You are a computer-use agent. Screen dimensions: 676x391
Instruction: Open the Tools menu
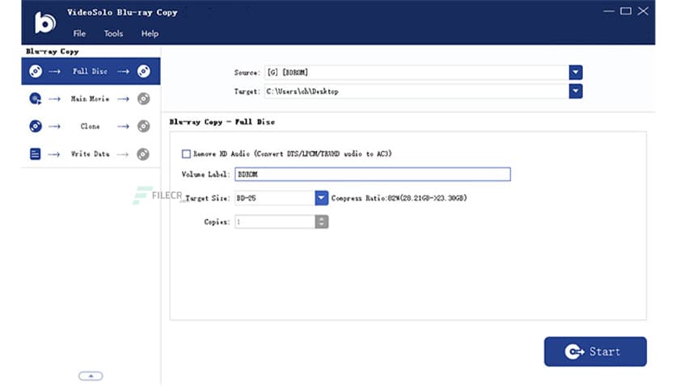pos(113,34)
